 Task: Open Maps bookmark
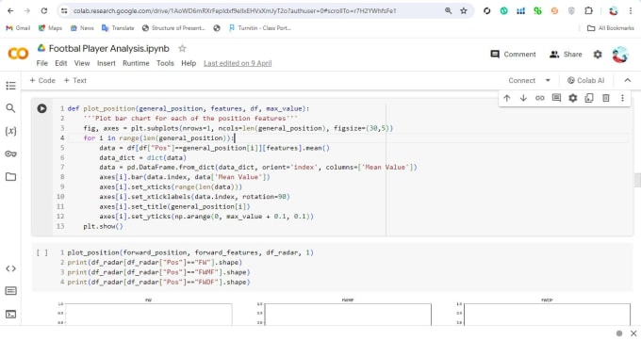[50, 28]
